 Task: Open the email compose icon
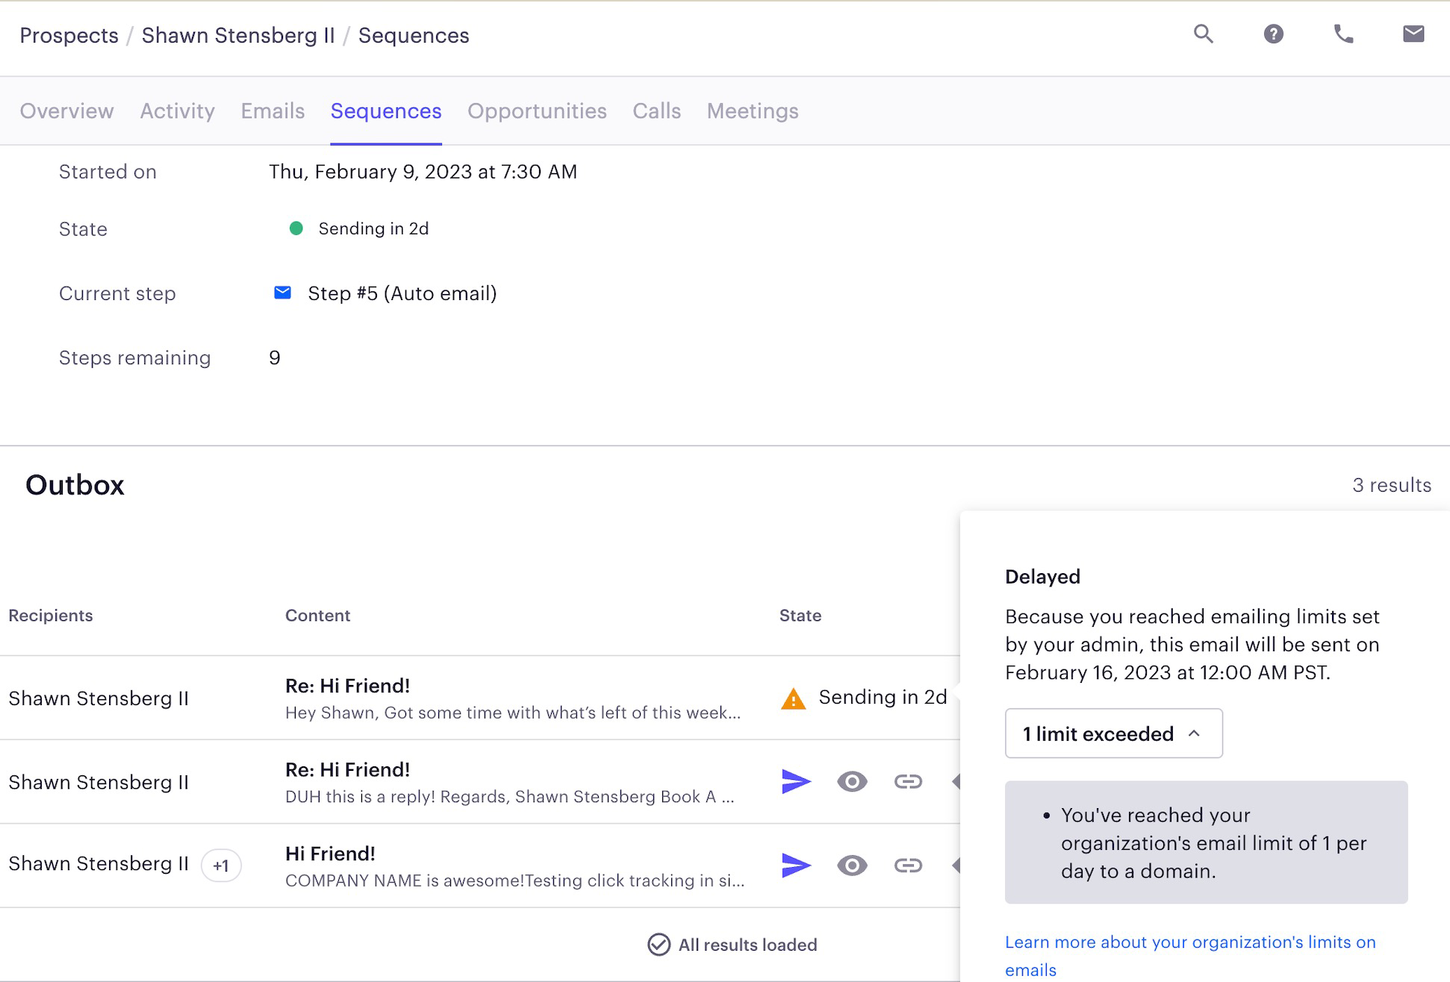click(1413, 34)
